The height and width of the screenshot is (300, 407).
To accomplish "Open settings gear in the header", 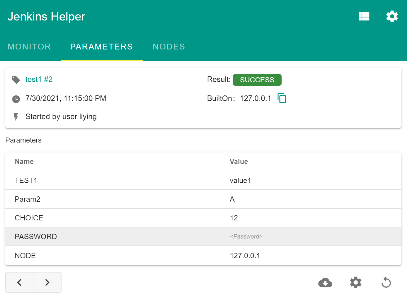I will pyautogui.click(x=392, y=16).
